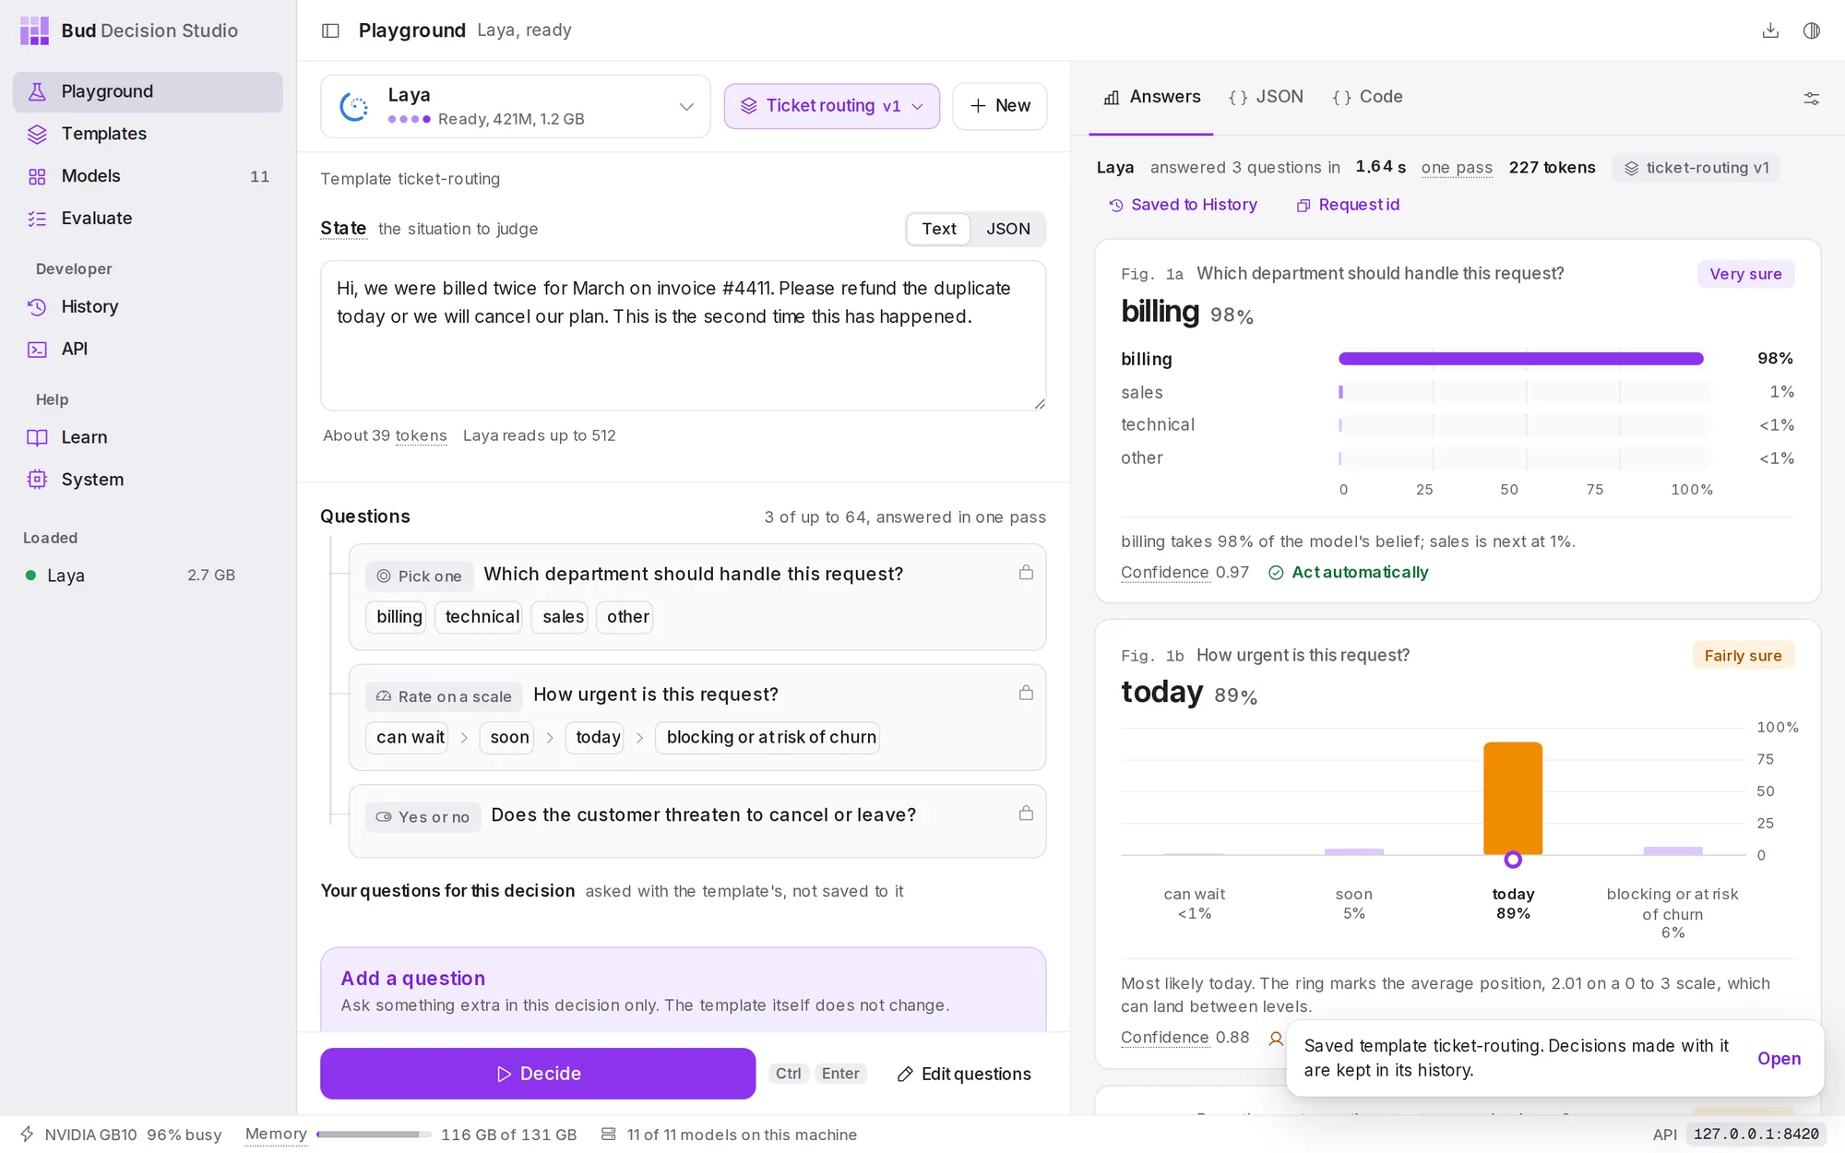Click the New button
1845x1153 pixels.
(1000, 106)
